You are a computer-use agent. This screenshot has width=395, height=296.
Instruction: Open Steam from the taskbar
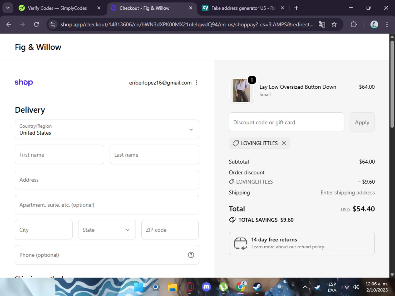coord(257,287)
